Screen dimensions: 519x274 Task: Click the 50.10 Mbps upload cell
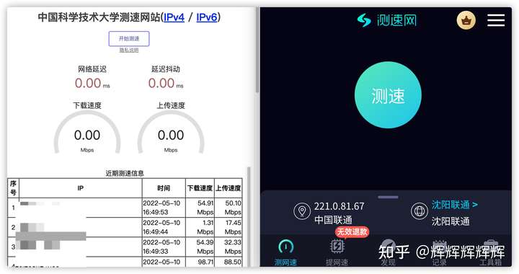click(x=229, y=208)
